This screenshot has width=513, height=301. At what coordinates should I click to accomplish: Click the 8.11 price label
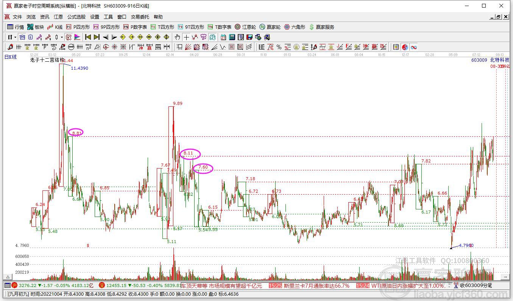click(189, 153)
